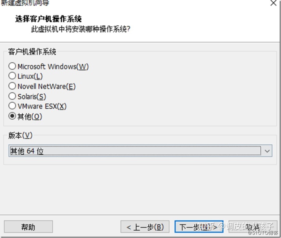Click the 其他 64 位 version combo box
Screen dimensions: 281x238
[x=140, y=151]
